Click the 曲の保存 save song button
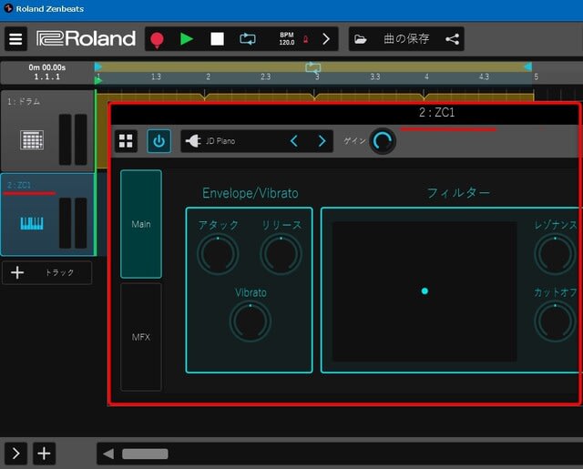Viewport: 583px width, 469px height. pyautogui.click(x=406, y=38)
